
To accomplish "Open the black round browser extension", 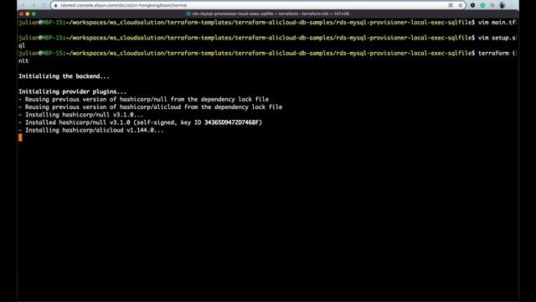I will coord(472,5).
